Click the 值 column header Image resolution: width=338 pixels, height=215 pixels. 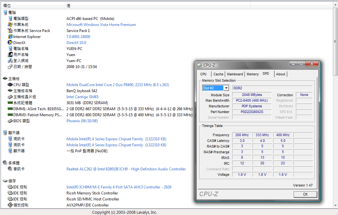pyautogui.click(x=157, y=5)
